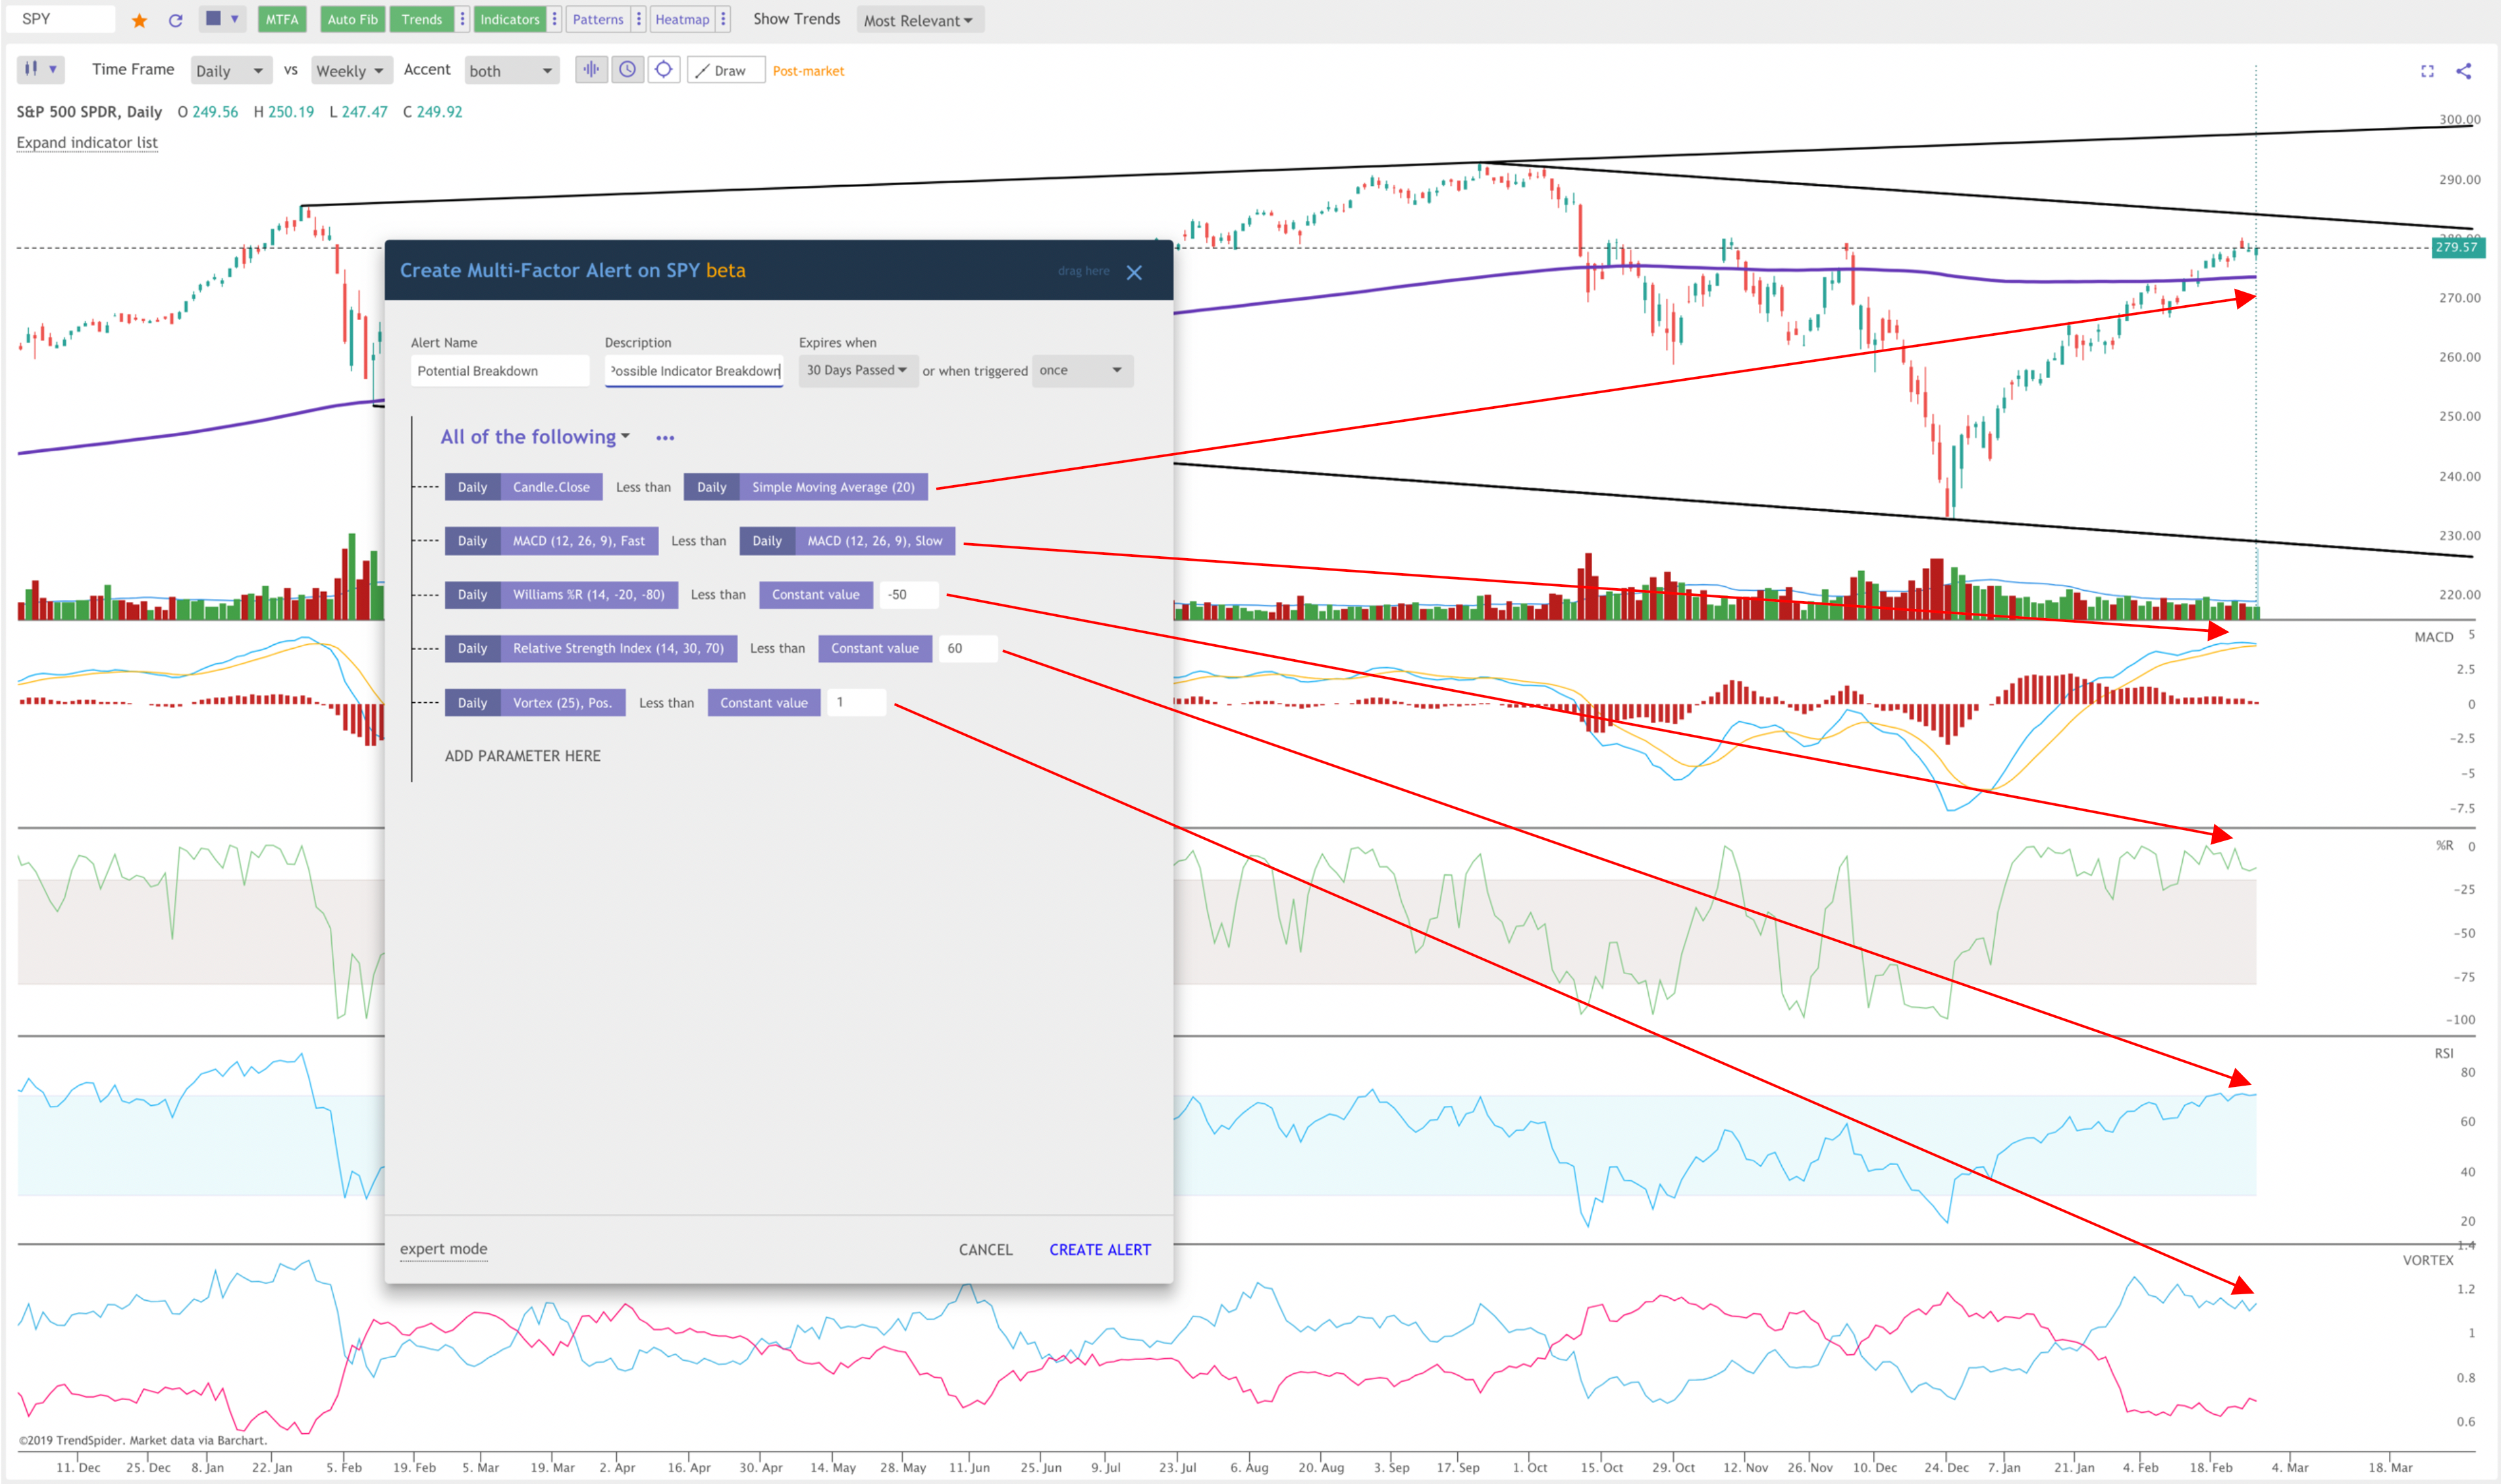This screenshot has height=1484, width=2501.
Task: Open the Time Frame Daily dropdown
Action: pyautogui.click(x=231, y=71)
